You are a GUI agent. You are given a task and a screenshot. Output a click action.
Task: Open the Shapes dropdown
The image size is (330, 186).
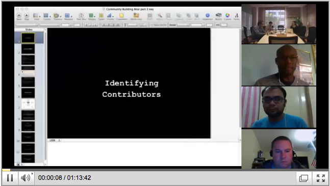(92, 16)
